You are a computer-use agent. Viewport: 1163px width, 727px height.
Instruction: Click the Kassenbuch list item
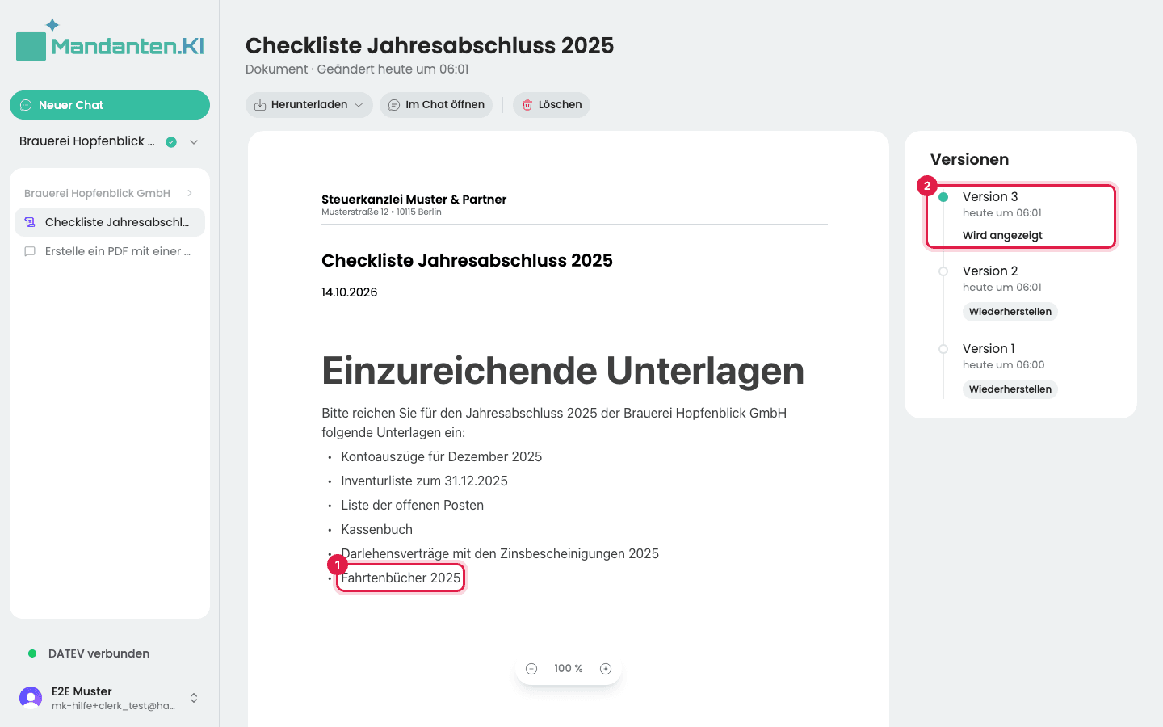(376, 529)
